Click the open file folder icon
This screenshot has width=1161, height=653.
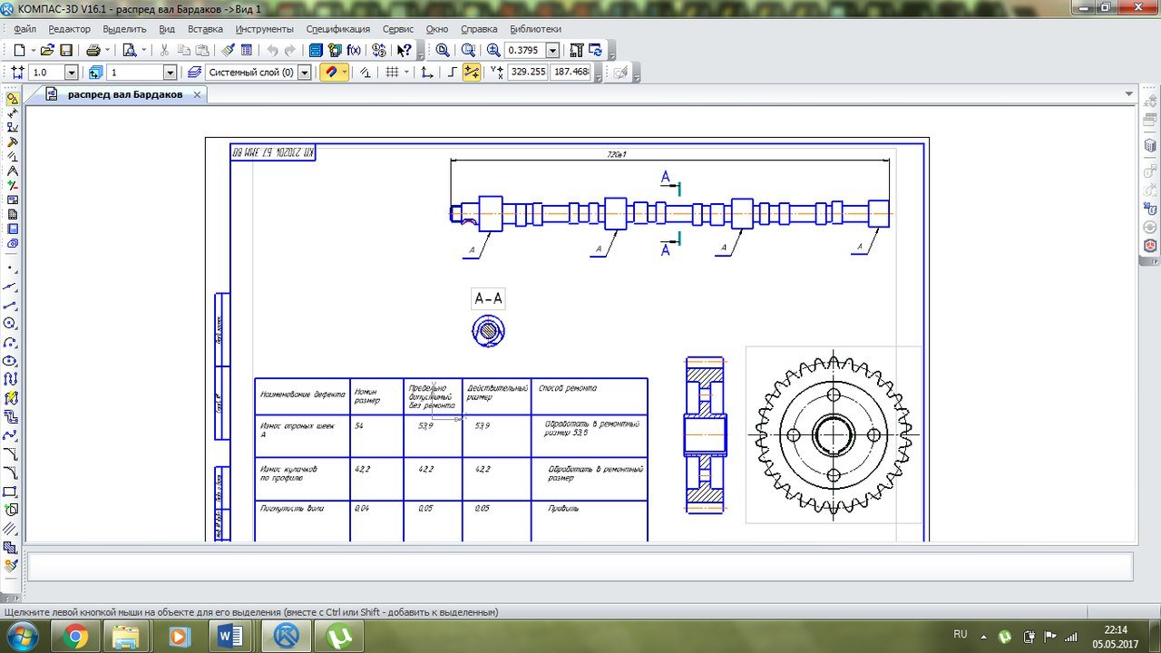tap(47, 51)
